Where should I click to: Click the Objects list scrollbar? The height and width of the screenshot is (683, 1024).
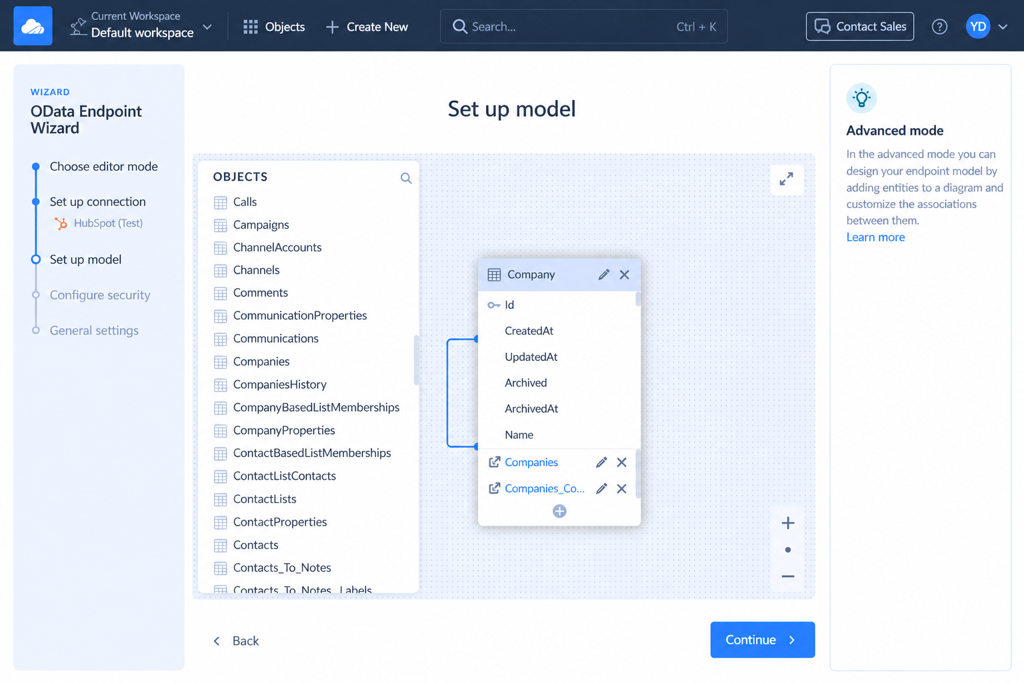[417, 360]
